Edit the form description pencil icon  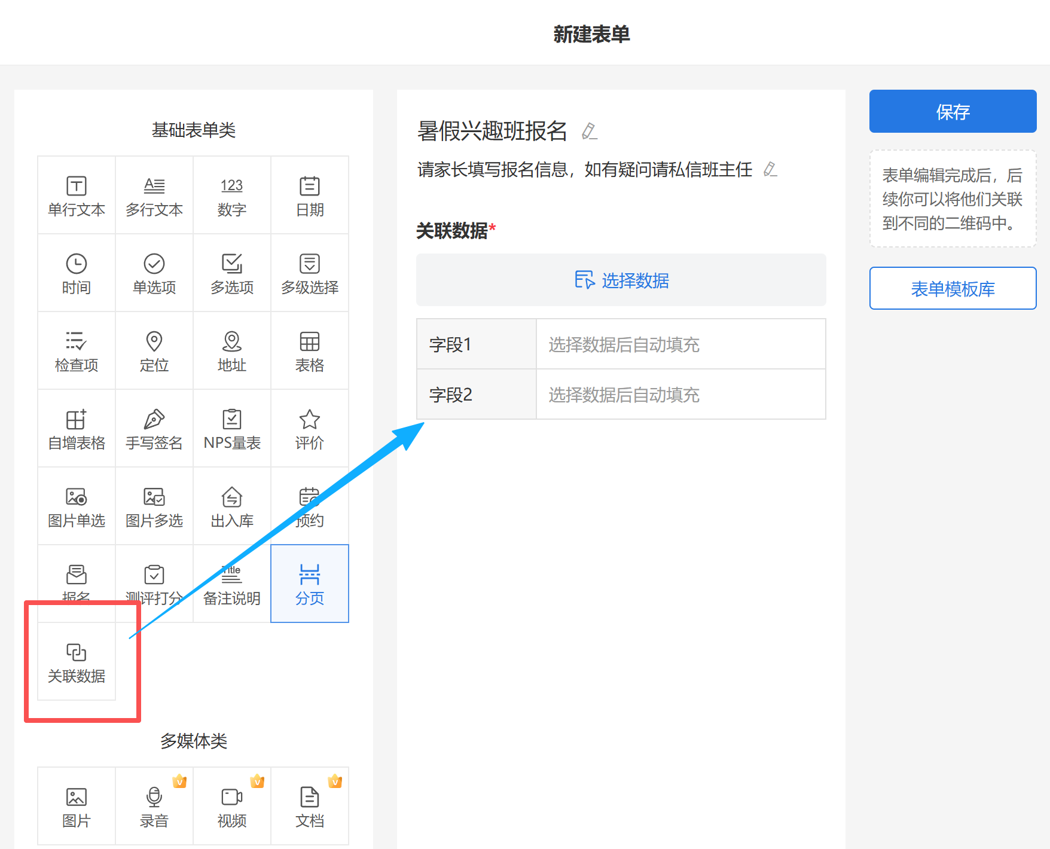(771, 169)
